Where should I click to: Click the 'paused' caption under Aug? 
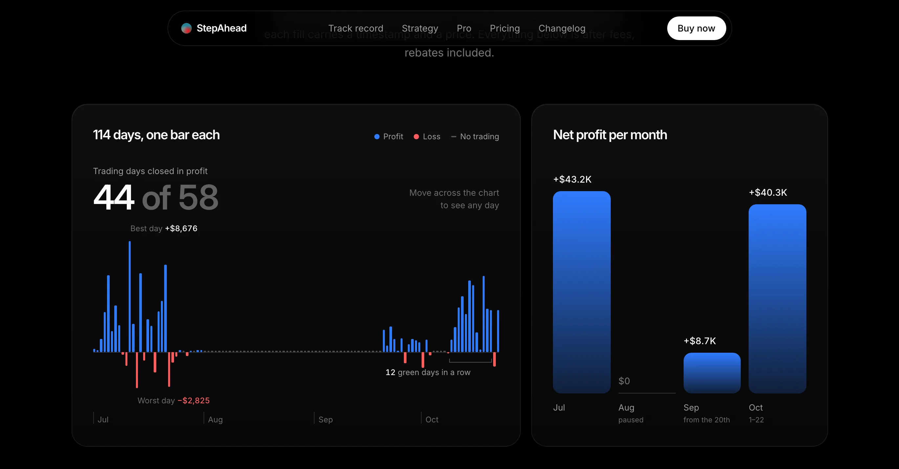point(631,420)
